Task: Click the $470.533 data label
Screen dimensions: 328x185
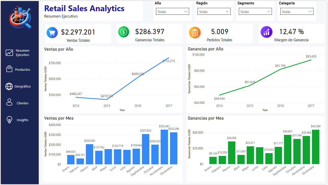Action: [x=107, y=96]
